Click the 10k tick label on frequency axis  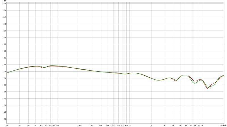[202, 125]
